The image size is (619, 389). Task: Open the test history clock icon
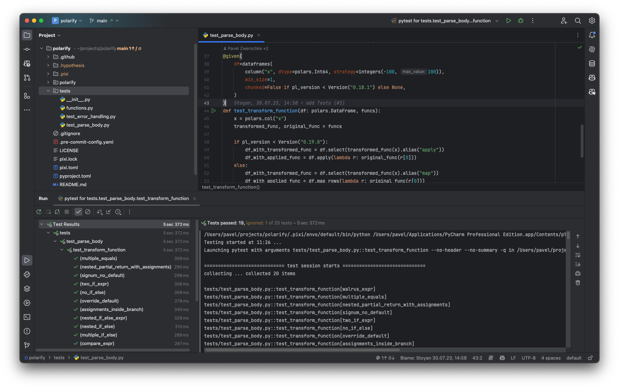(118, 212)
